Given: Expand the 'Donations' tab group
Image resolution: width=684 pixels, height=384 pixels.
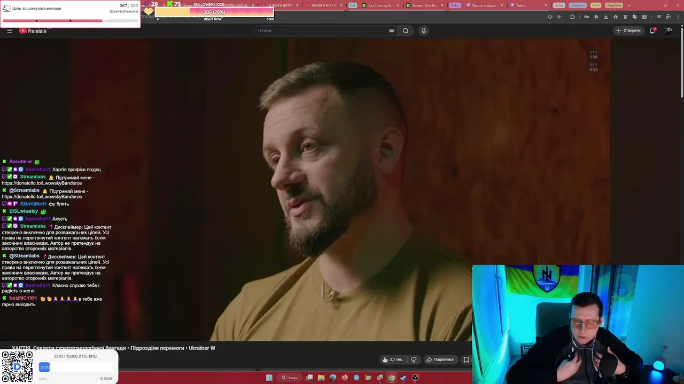Looking at the screenshot, I should pyautogui.click(x=578, y=5).
